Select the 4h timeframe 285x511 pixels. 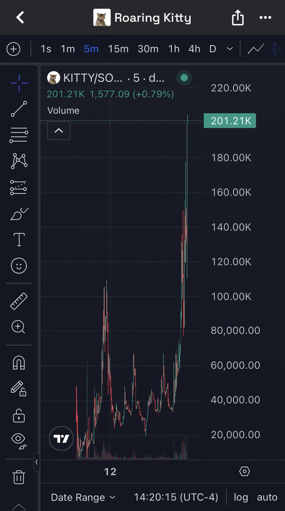coord(194,49)
